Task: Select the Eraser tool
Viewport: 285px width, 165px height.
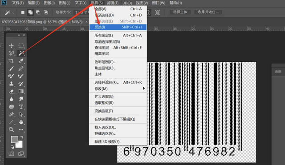Action: point(11,91)
